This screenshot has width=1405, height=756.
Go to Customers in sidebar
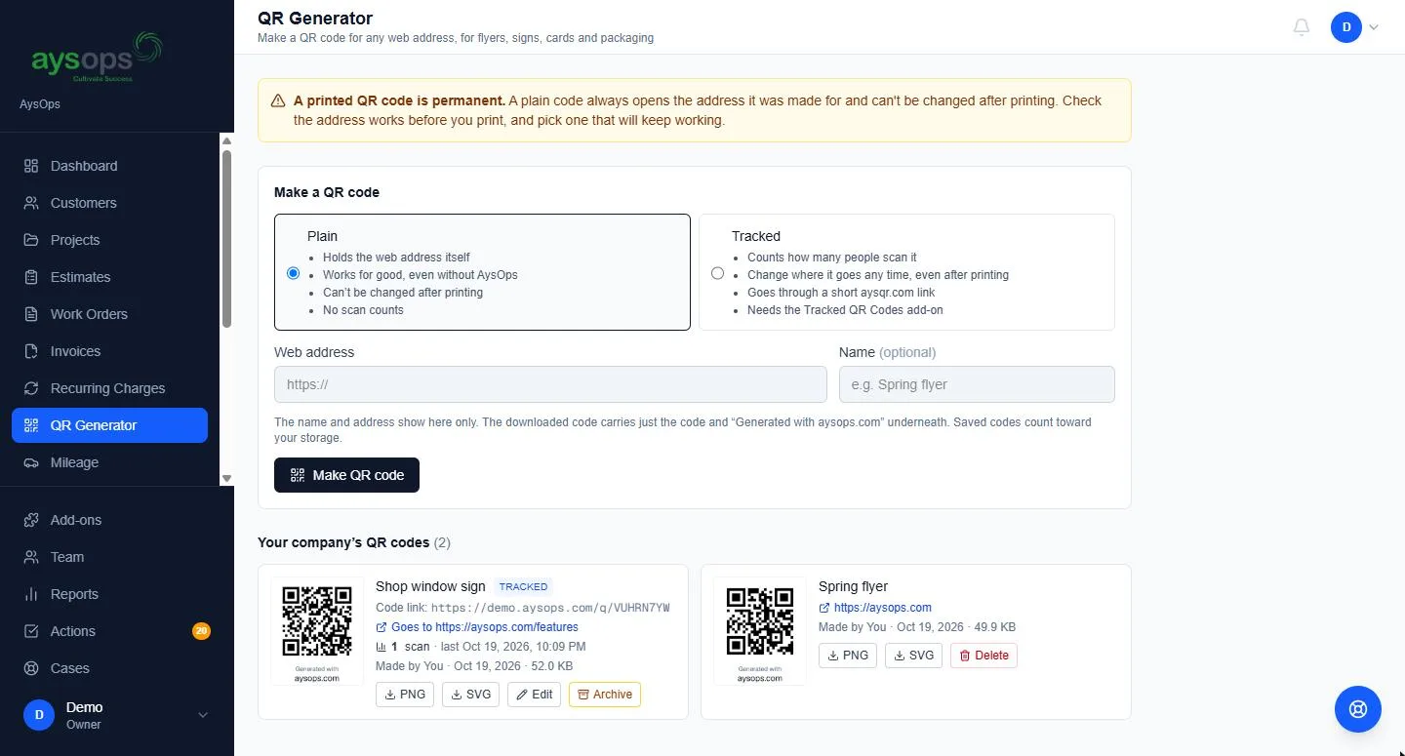(x=109, y=203)
